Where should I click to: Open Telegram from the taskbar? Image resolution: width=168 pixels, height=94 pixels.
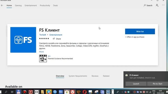[x=49, y=92]
